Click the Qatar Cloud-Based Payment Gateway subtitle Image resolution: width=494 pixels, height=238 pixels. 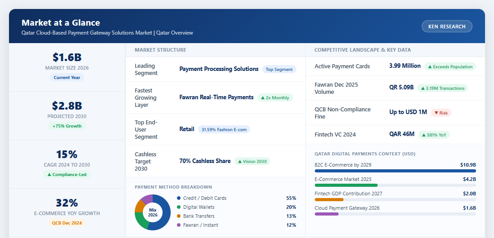tap(107, 33)
